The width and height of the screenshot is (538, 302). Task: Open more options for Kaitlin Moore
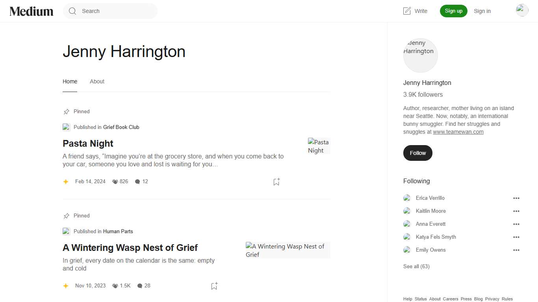pyautogui.click(x=516, y=211)
